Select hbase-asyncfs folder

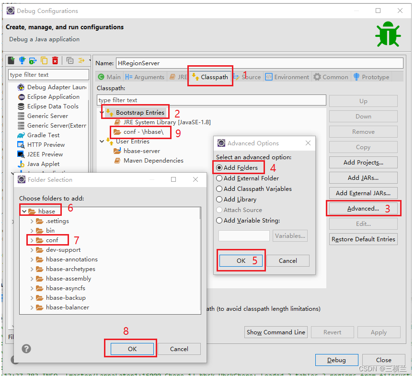tap(61, 288)
